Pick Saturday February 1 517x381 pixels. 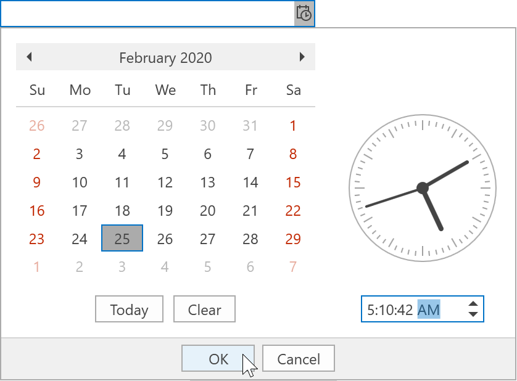(x=293, y=126)
